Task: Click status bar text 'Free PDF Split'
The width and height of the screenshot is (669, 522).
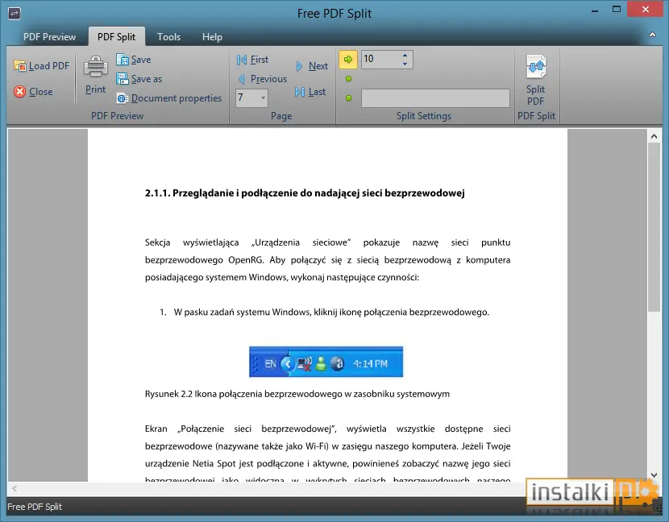Action: pyautogui.click(x=35, y=507)
